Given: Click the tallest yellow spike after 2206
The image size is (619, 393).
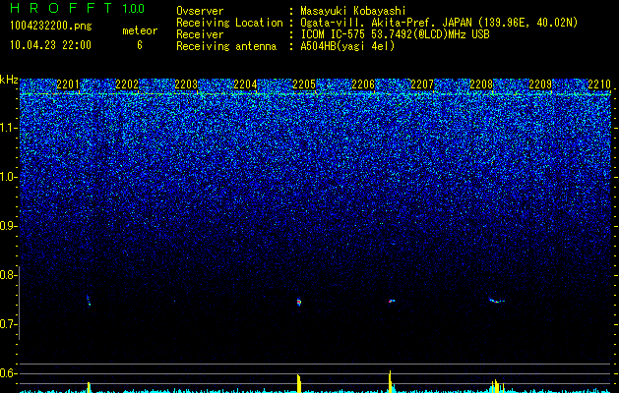Looking at the screenshot, I should click(x=390, y=381).
